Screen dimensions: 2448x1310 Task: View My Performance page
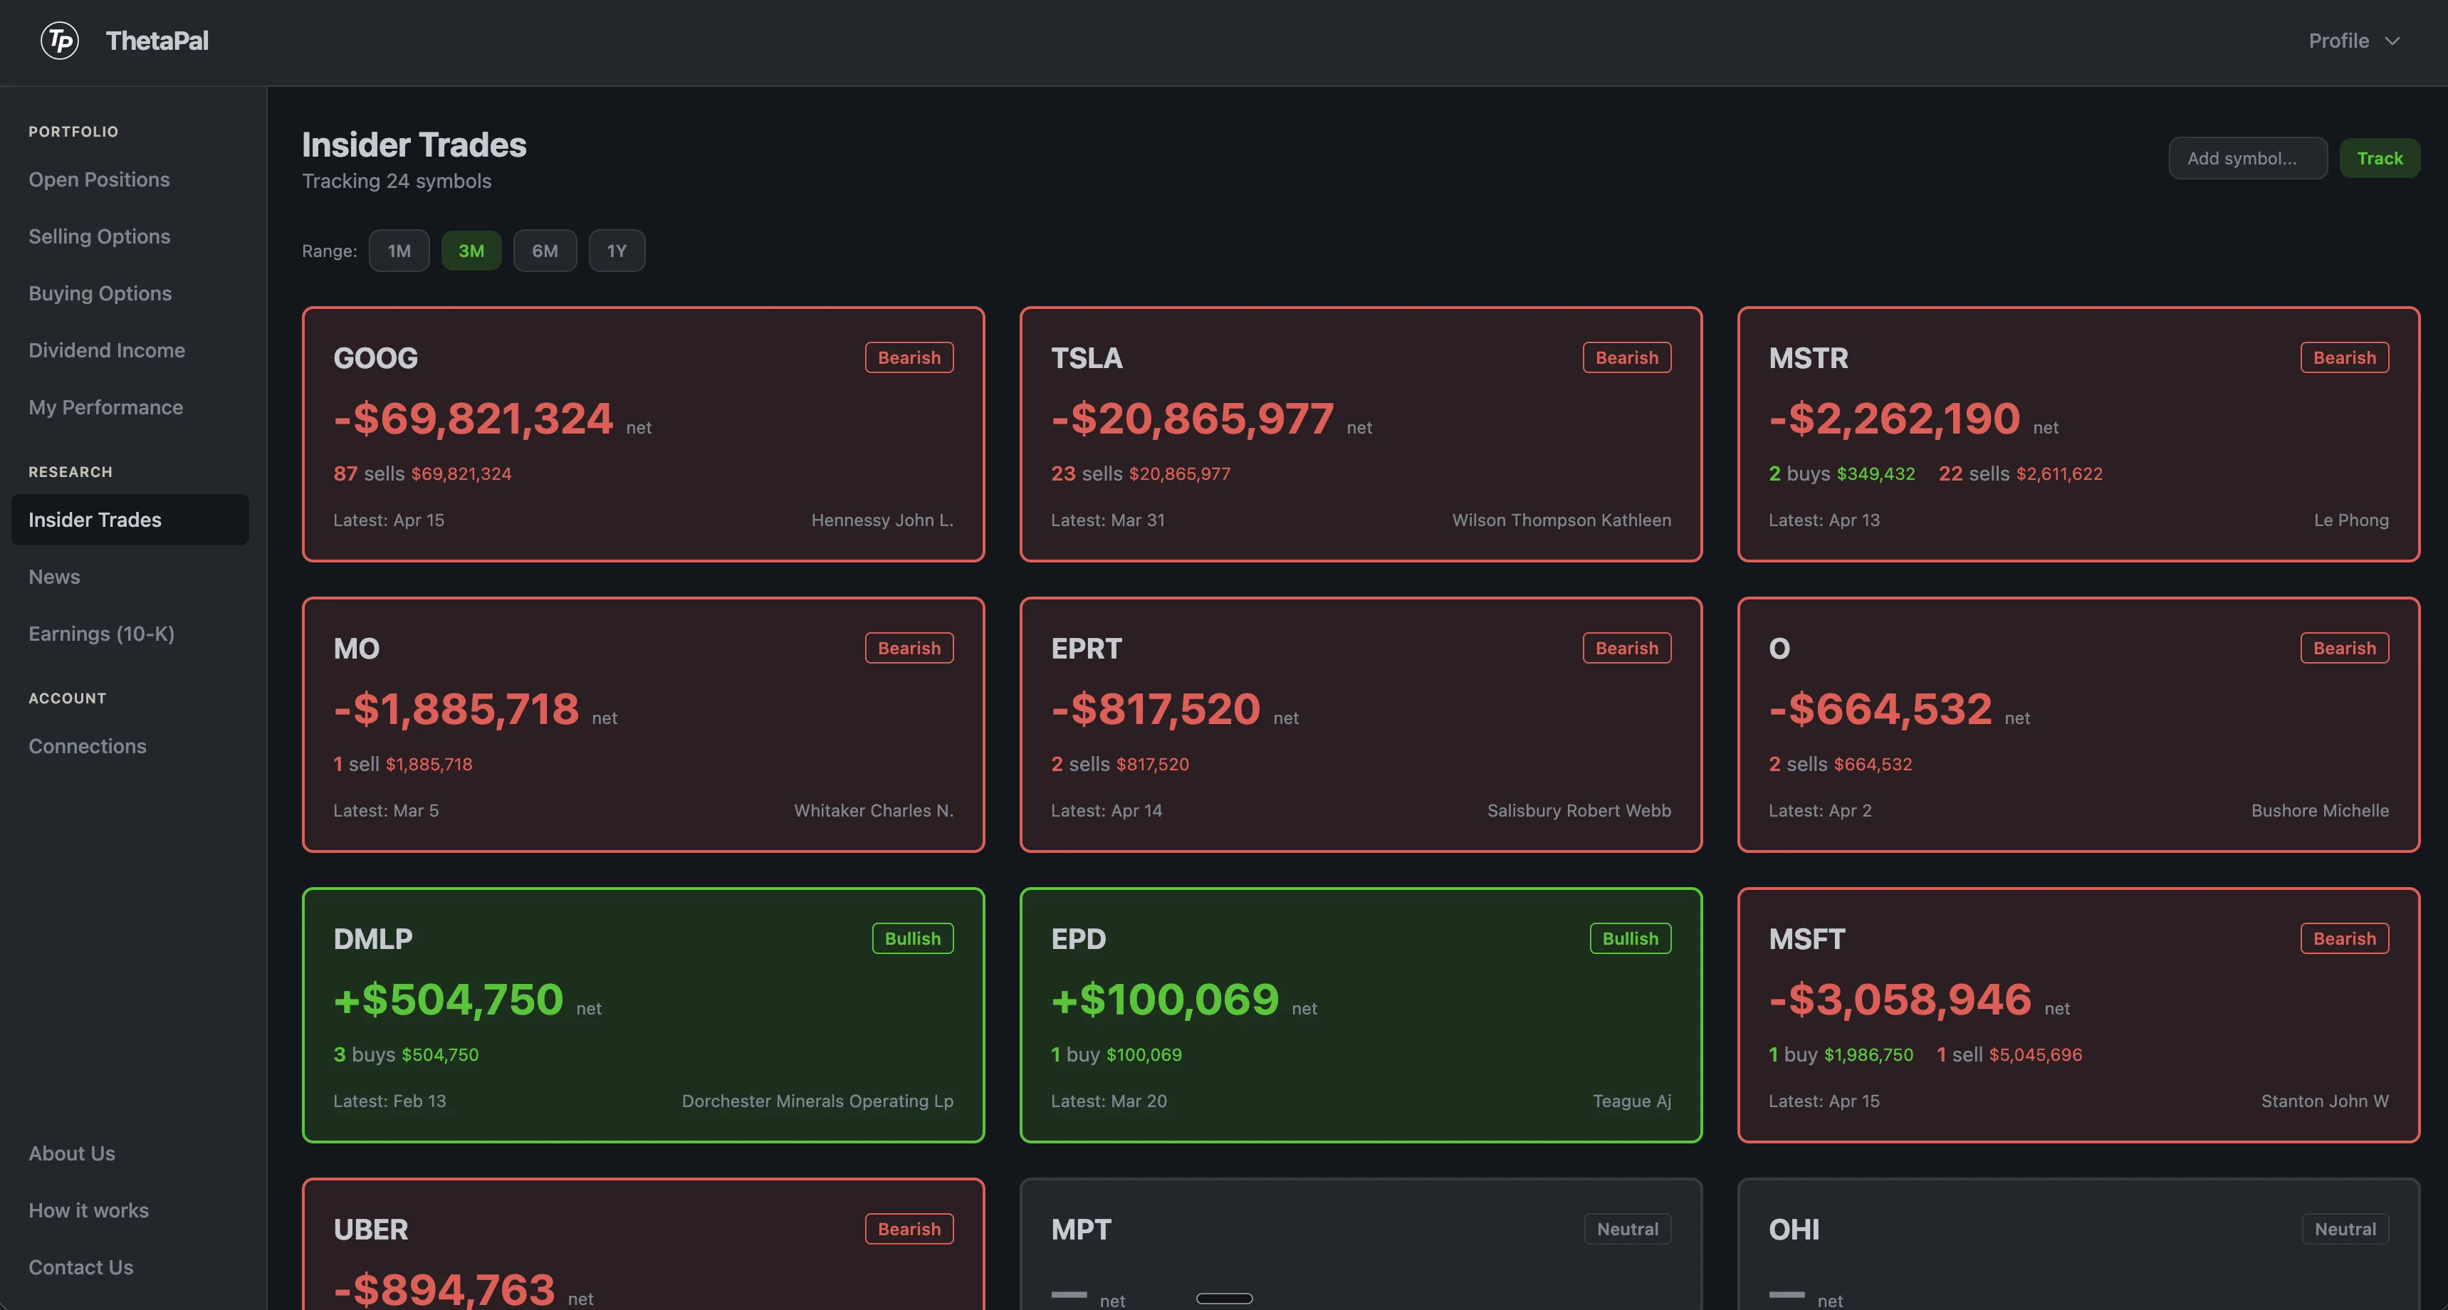click(105, 407)
